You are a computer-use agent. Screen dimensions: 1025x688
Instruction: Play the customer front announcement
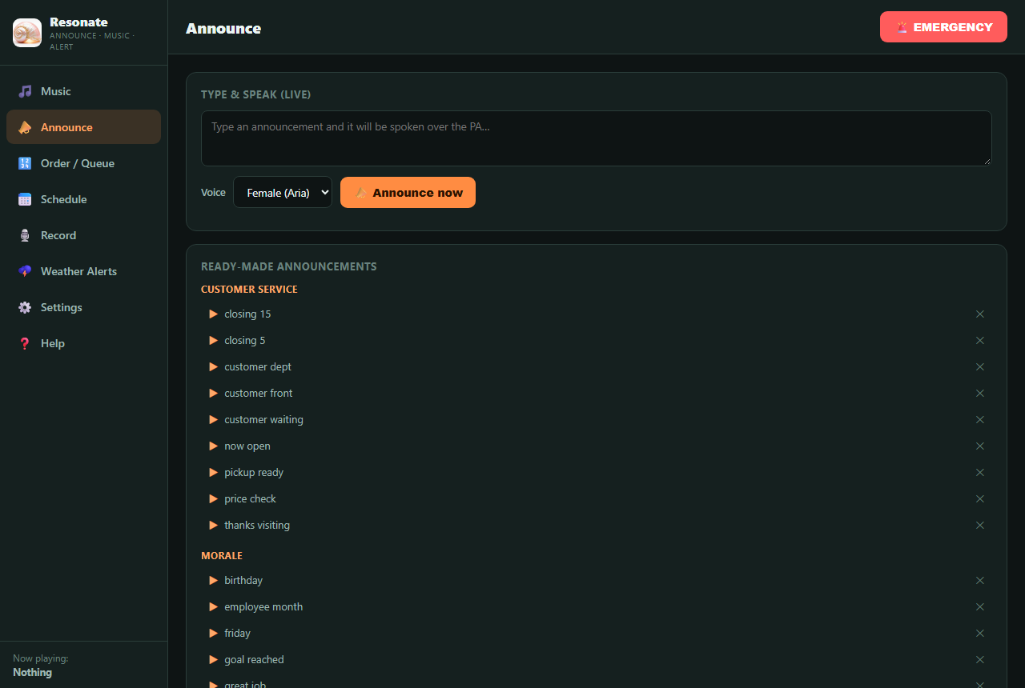point(214,393)
